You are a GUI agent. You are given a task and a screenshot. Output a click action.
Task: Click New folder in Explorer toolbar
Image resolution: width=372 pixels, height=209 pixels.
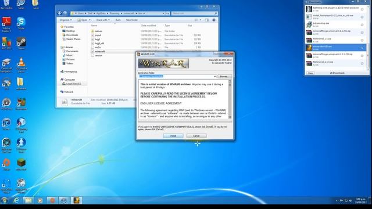pos(132,20)
